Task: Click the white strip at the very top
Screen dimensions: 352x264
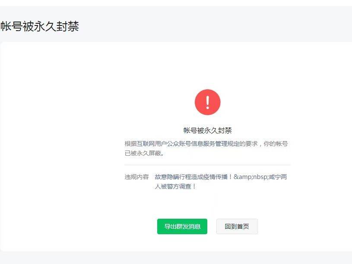Action: point(176,3)
